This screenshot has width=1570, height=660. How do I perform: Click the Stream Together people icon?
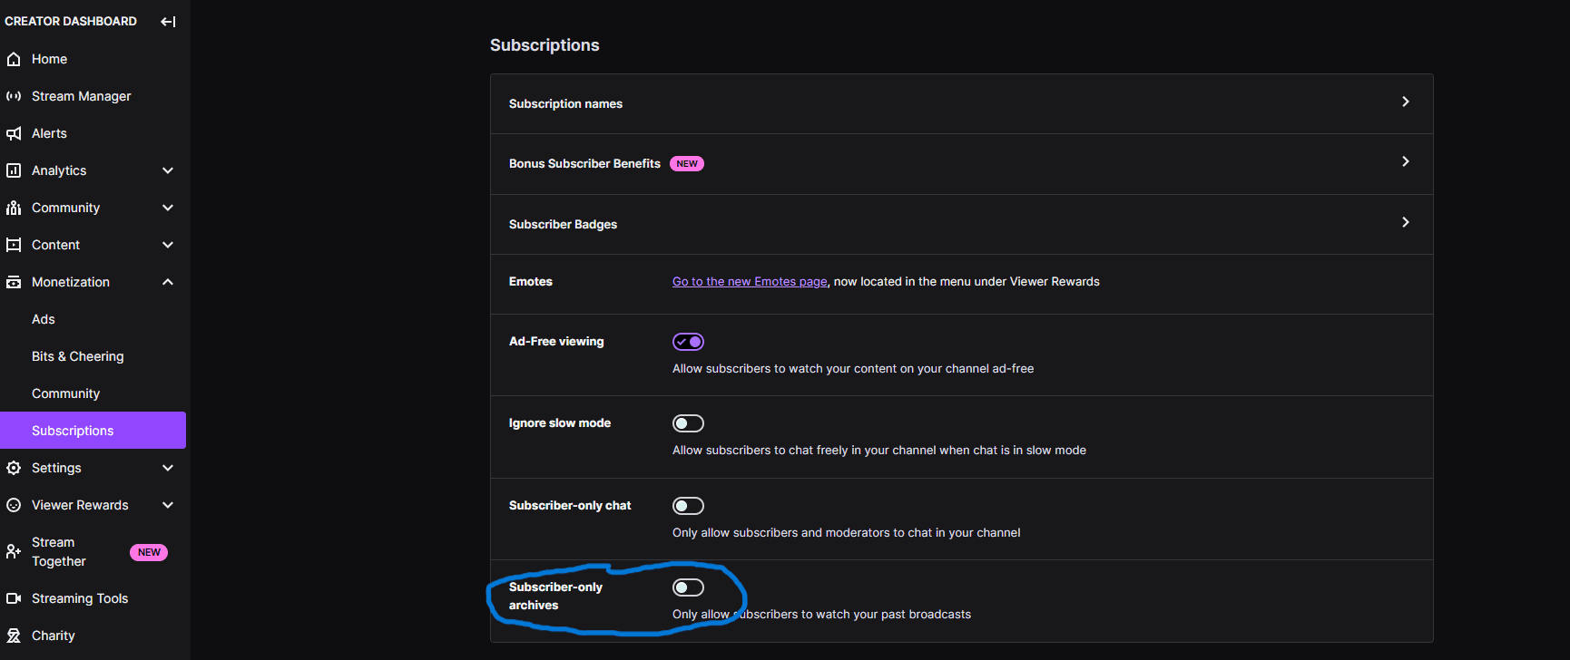click(14, 551)
